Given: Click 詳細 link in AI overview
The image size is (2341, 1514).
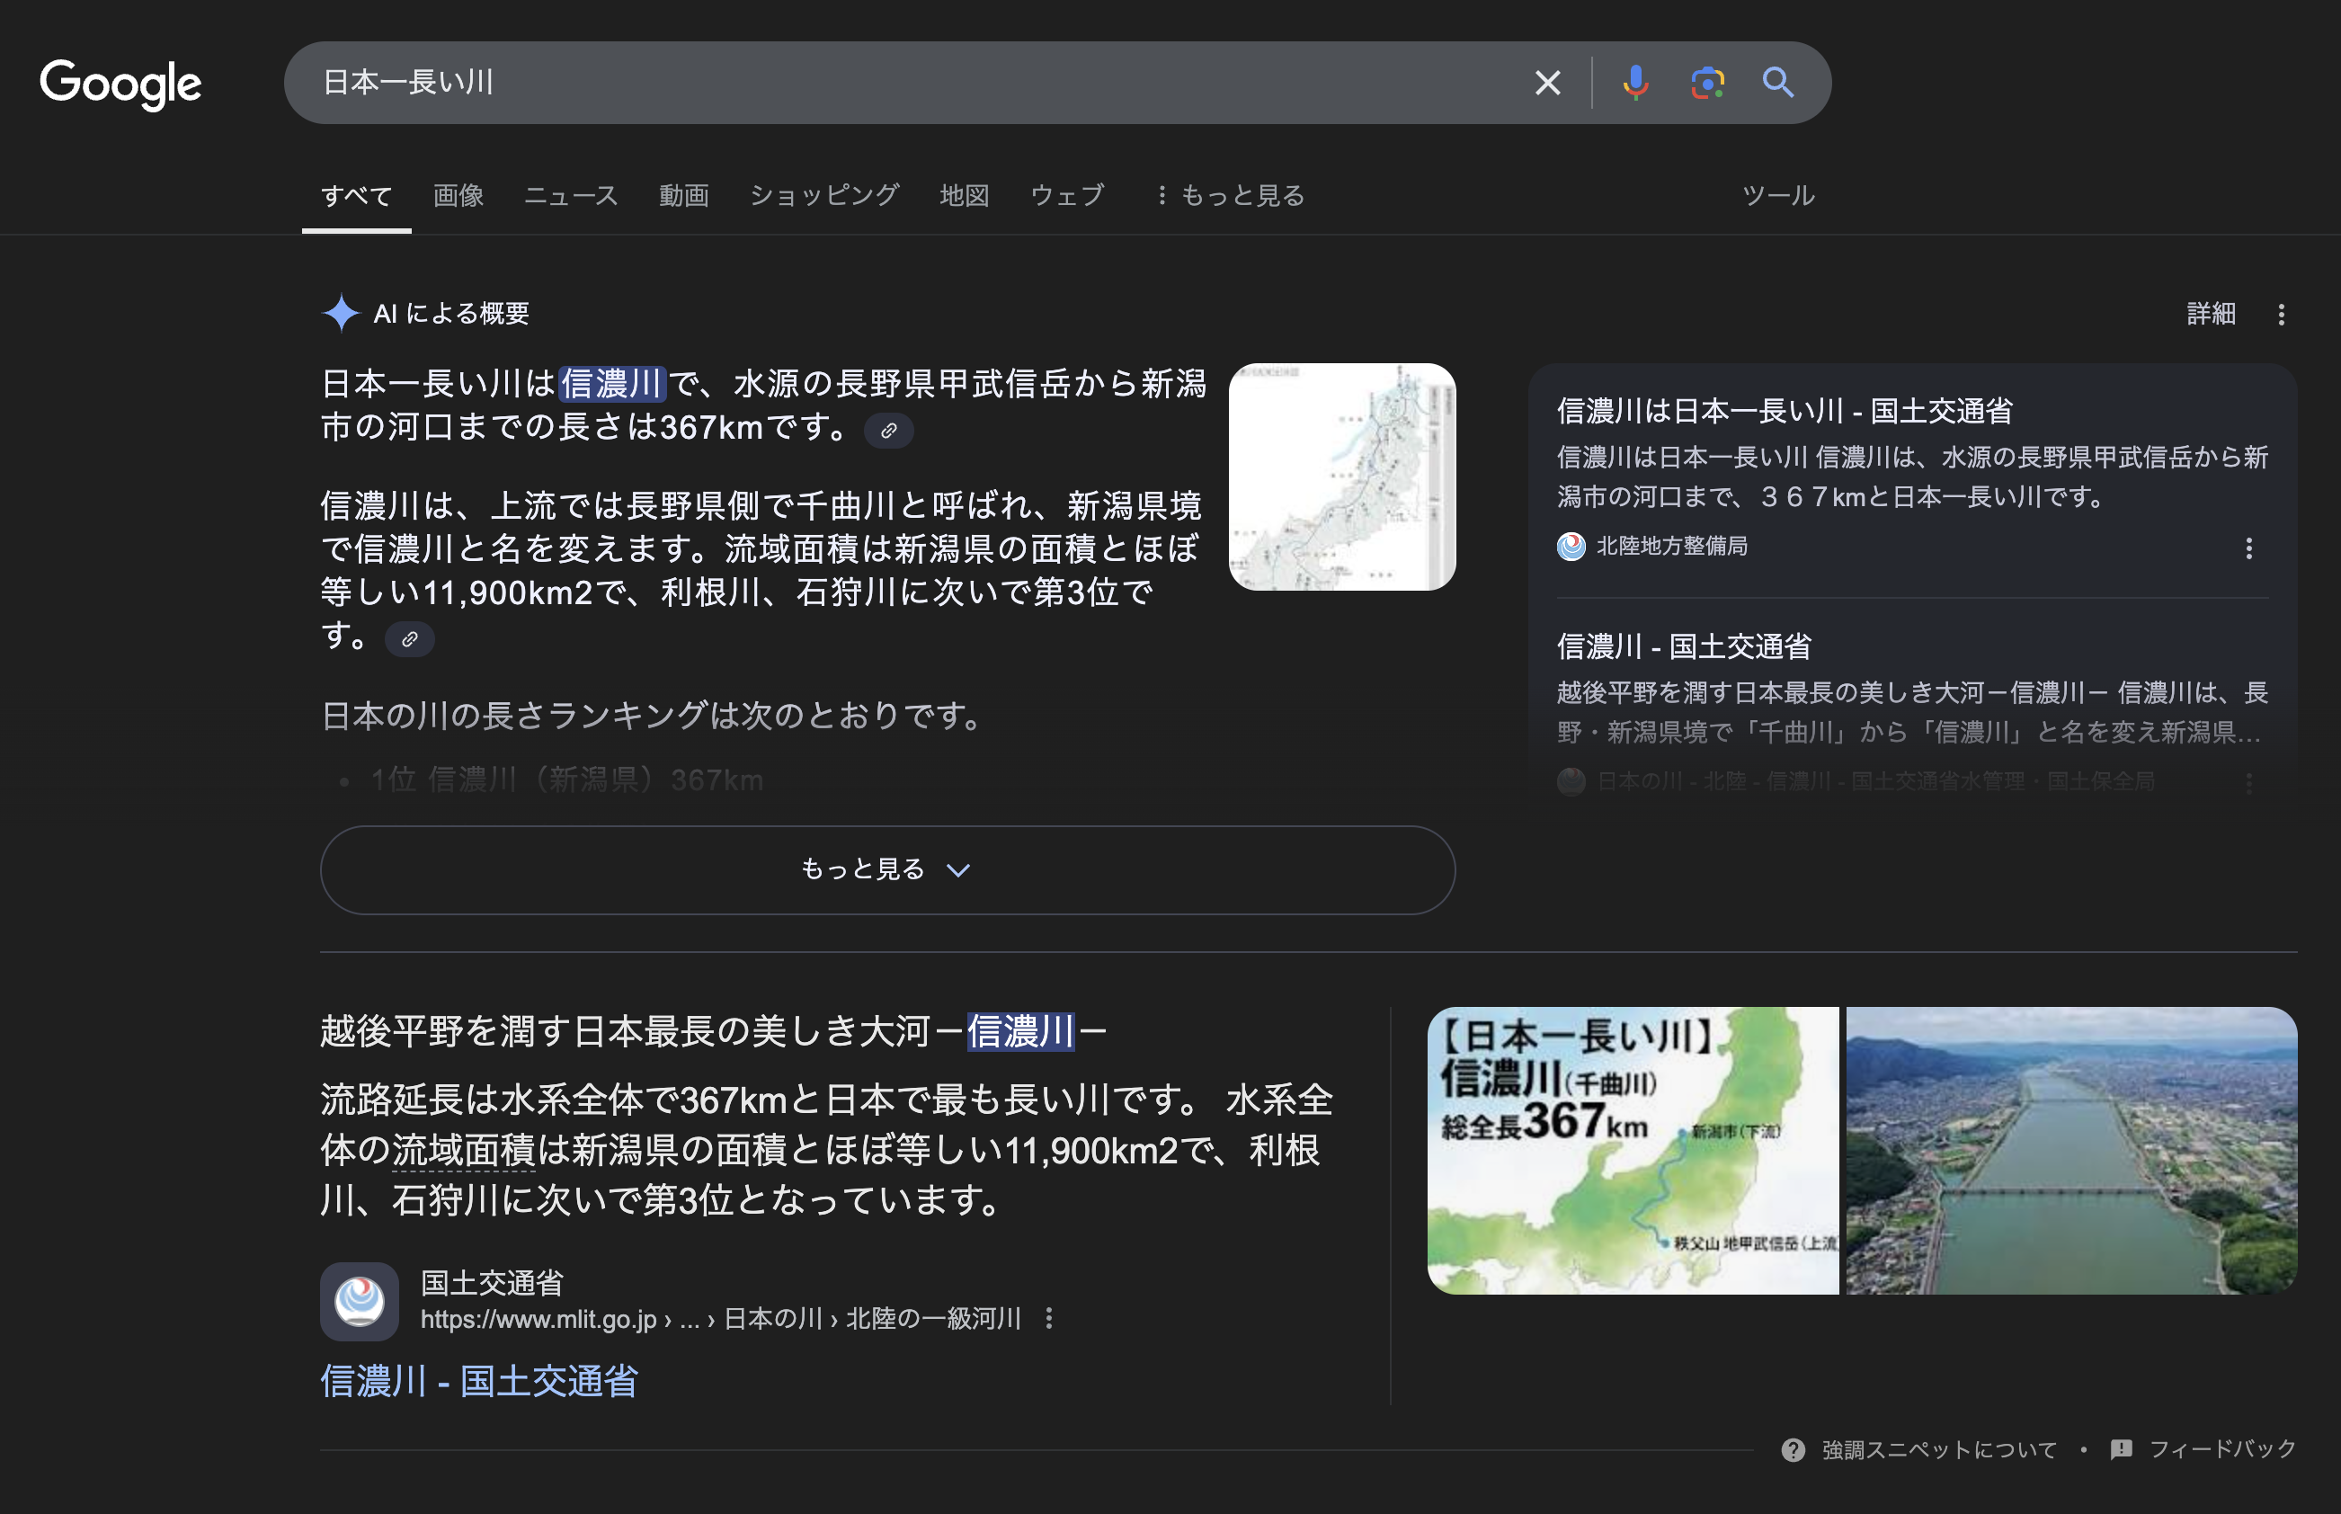Looking at the screenshot, I should click(2211, 314).
